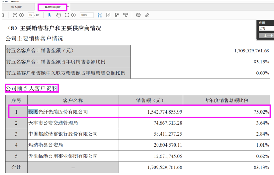The image size is (274, 175).
Task: Edit the page number field showing 15
Action: [30, 15]
